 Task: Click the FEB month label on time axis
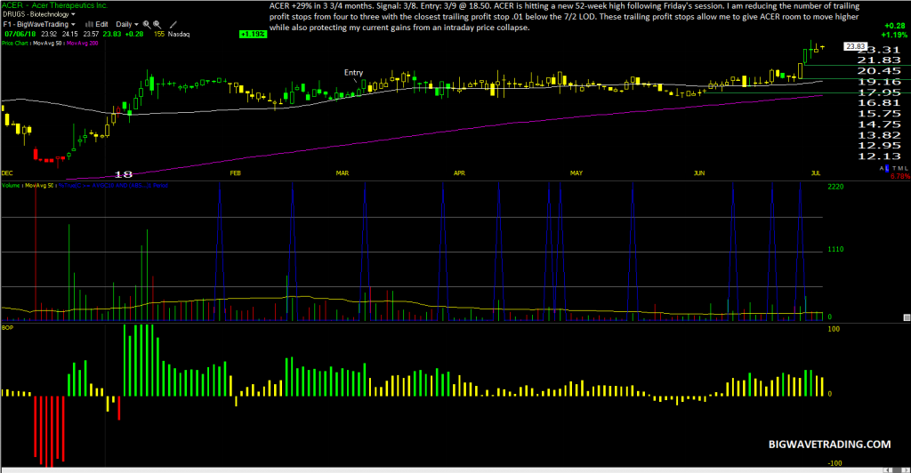[x=235, y=173]
